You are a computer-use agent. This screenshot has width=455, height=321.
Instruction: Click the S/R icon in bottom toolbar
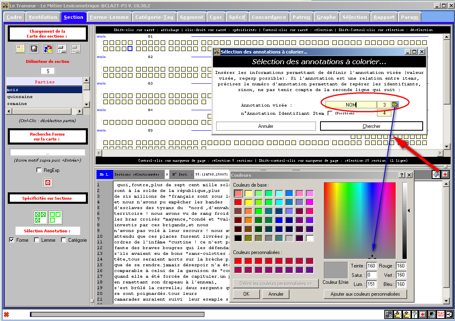pos(388,314)
